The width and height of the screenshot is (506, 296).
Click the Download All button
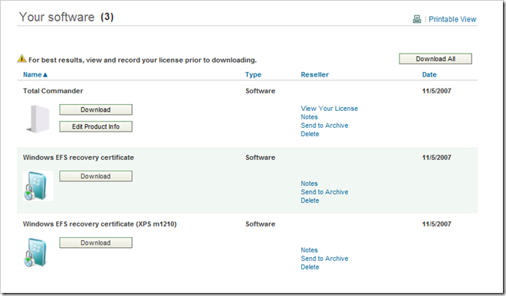point(435,59)
